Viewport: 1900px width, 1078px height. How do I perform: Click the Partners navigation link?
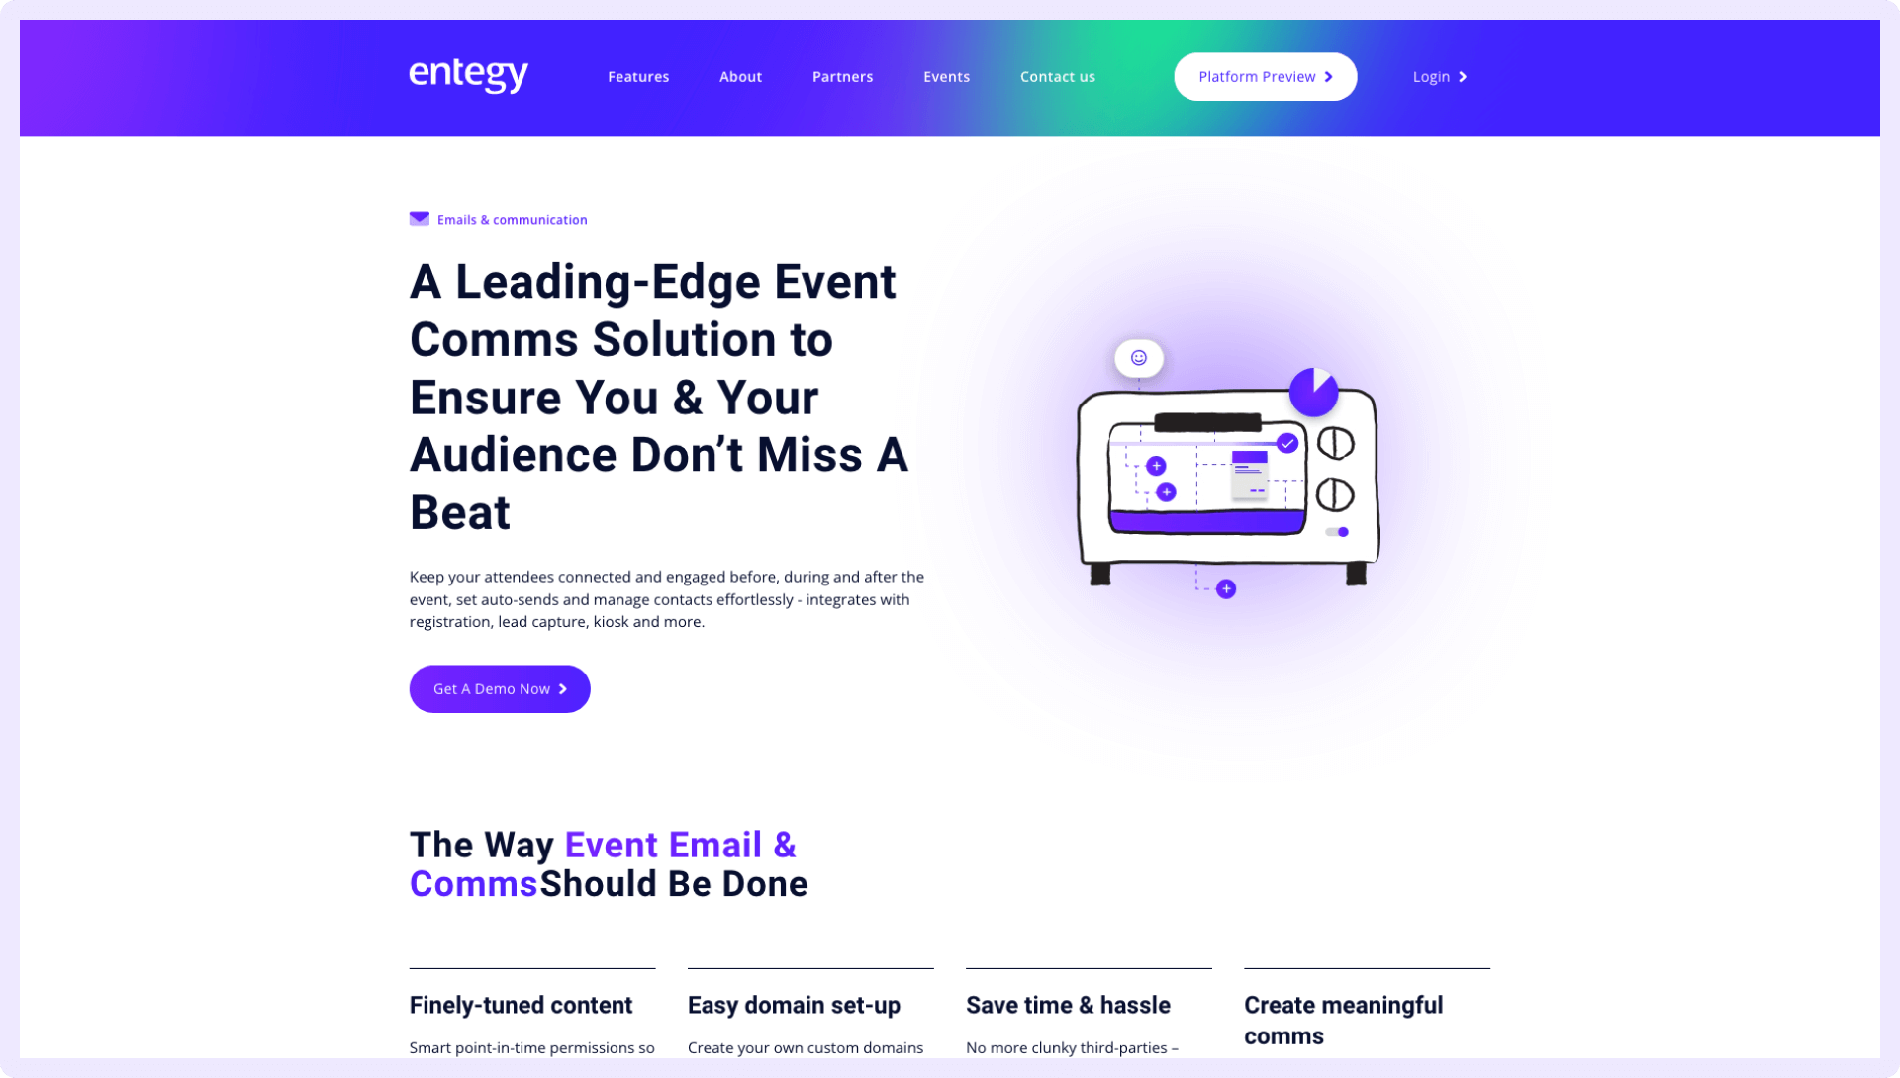(843, 75)
